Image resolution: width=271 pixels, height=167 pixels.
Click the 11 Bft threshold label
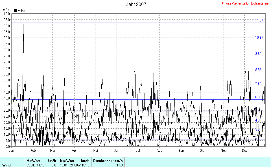click(x=259, y=20)
